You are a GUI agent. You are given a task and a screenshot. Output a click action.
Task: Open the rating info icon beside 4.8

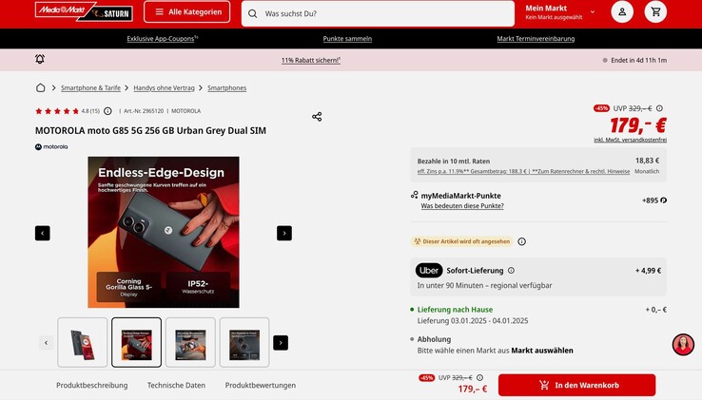[x=107, y=111]
